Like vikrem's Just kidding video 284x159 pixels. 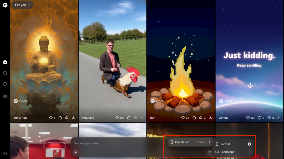248,118
